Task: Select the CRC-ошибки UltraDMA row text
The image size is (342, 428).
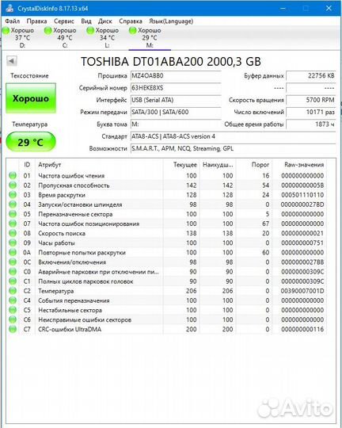Action: [70, 330]
